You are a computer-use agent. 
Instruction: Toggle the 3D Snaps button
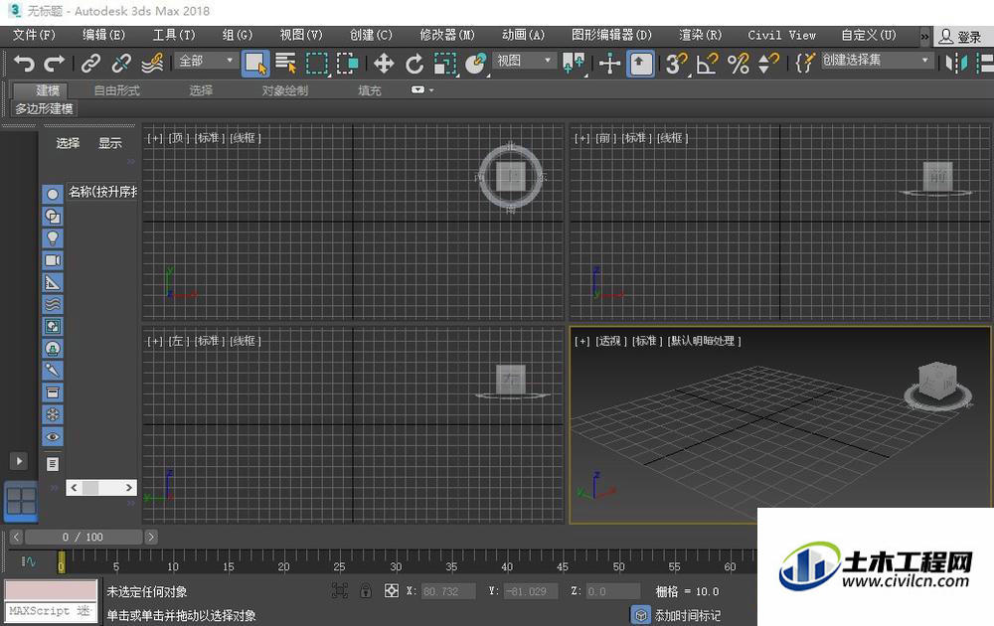click(676, 64)
